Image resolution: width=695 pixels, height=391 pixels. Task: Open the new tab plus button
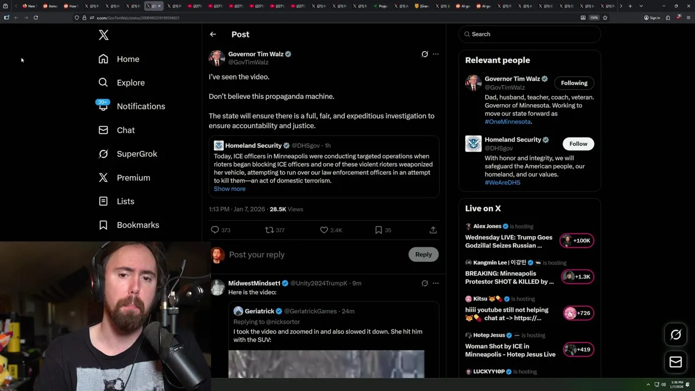click(630, 6)
